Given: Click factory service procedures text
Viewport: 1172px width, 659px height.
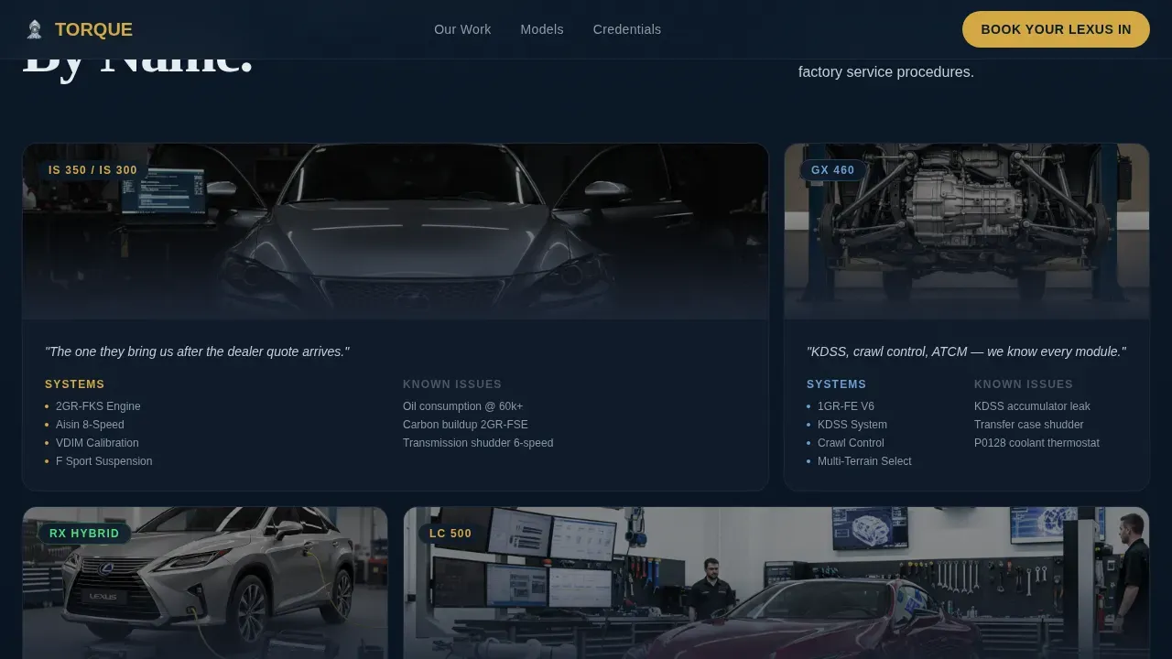Looking at the screenshot, I should coord(886,71).
